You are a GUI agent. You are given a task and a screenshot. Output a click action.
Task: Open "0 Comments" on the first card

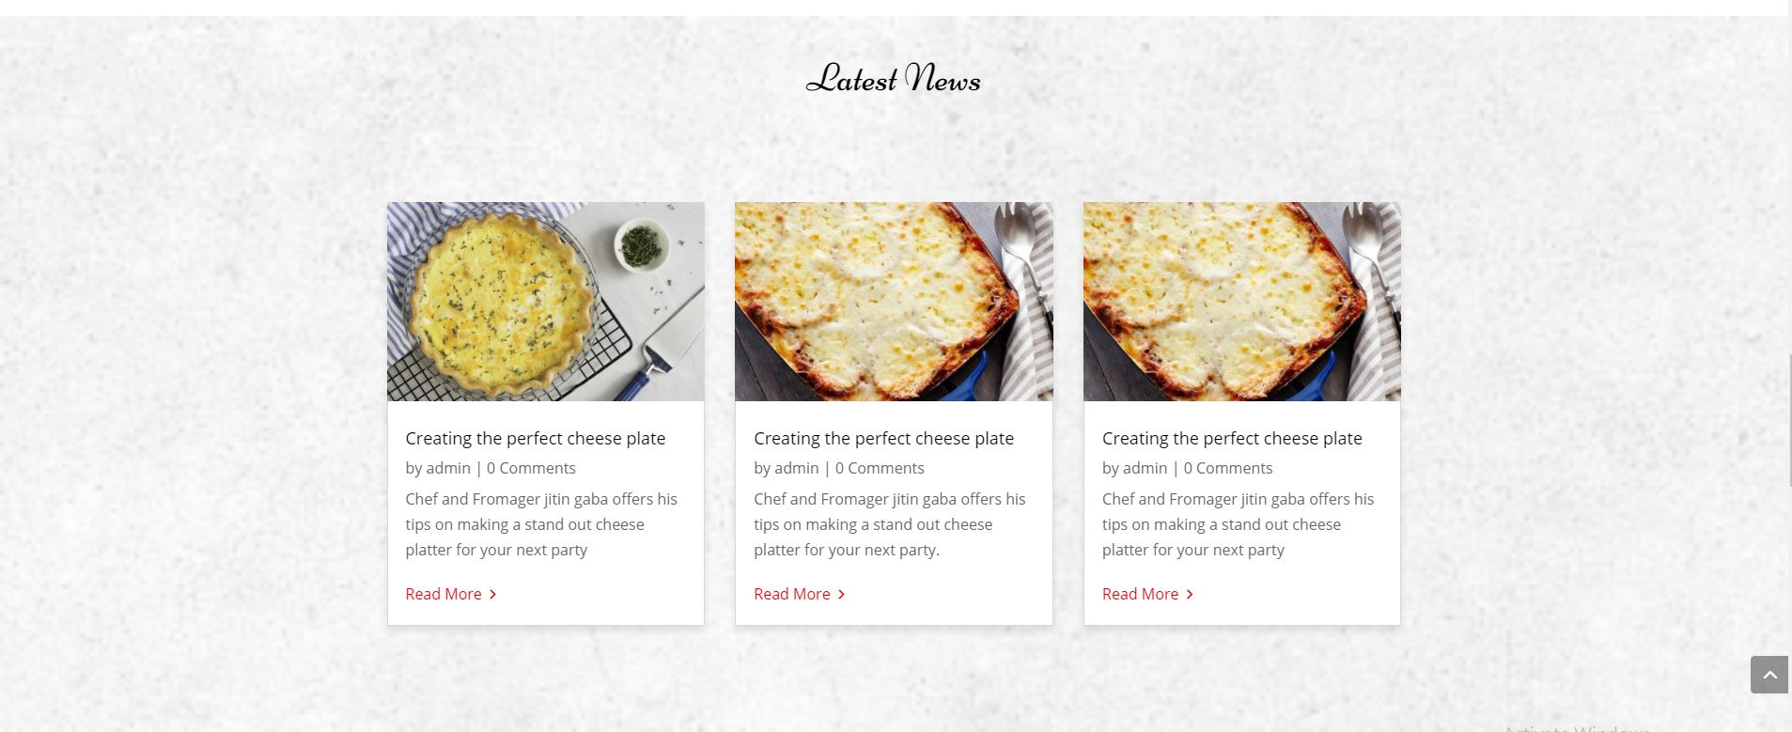(x=531, y=468)
